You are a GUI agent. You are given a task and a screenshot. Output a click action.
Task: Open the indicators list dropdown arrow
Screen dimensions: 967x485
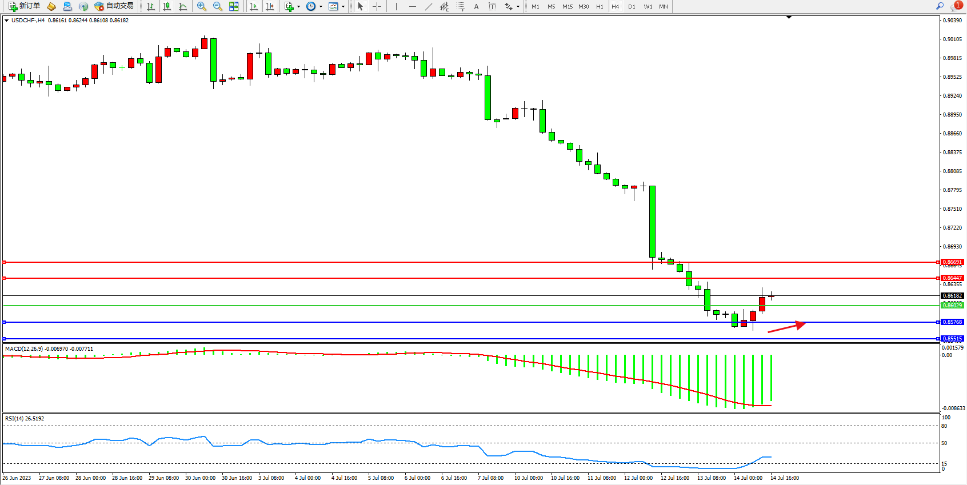click(298, 7)
